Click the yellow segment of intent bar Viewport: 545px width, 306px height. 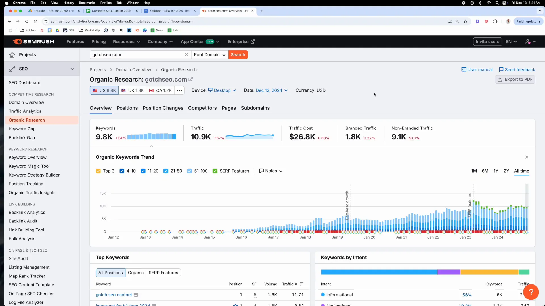(489, 272)
